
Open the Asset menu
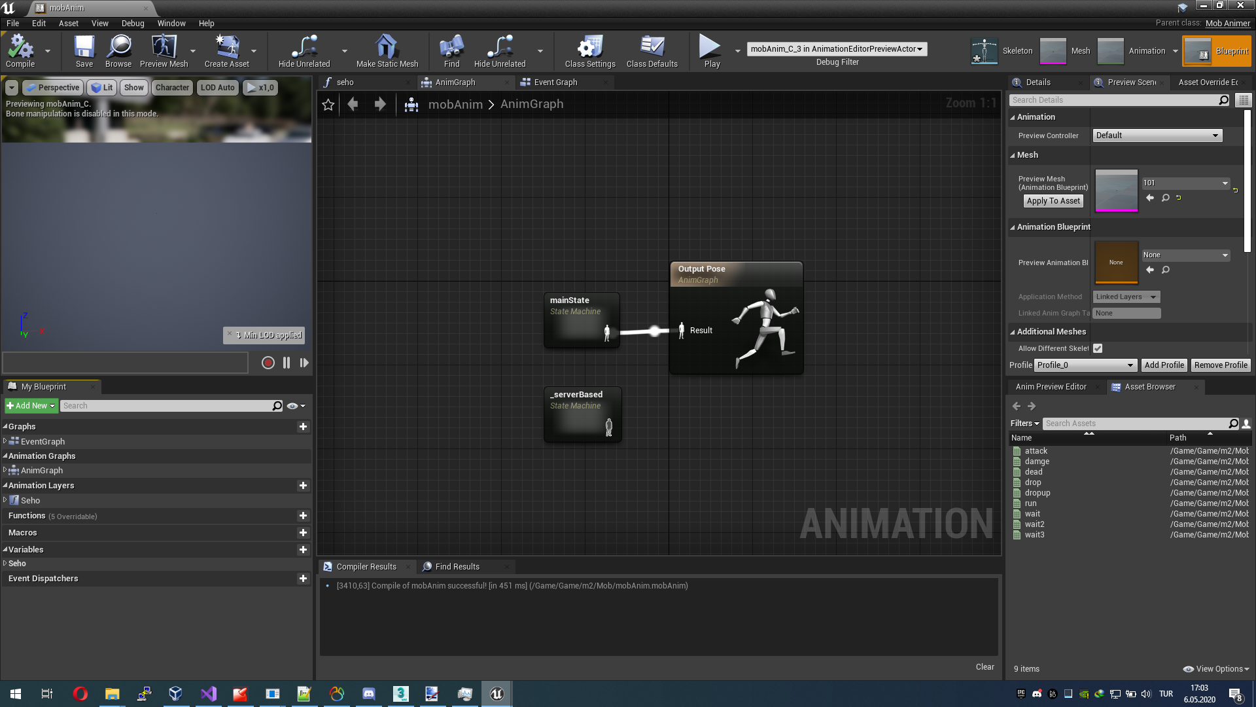(x=69, y=23)
